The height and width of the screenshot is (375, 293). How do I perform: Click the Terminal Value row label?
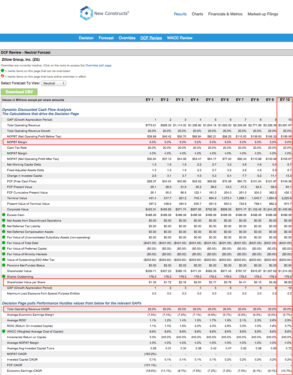17,198
